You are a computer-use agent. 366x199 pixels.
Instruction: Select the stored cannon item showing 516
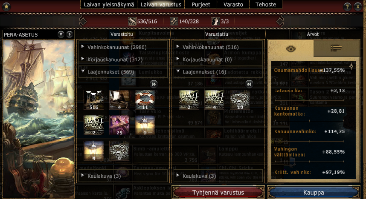[x=93, y=100]
